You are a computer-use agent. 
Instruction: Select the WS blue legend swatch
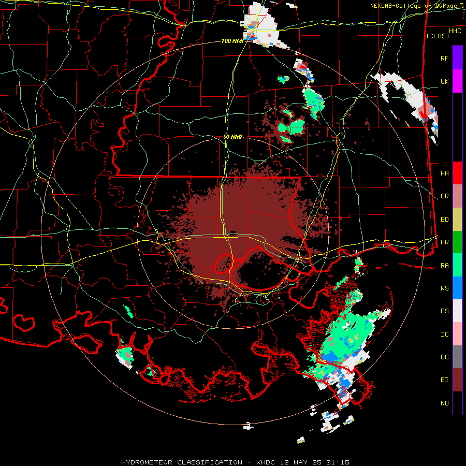coord(457,288)
